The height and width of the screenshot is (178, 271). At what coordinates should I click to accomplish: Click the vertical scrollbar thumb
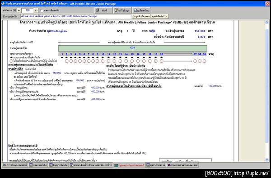[x=266, y=85]
